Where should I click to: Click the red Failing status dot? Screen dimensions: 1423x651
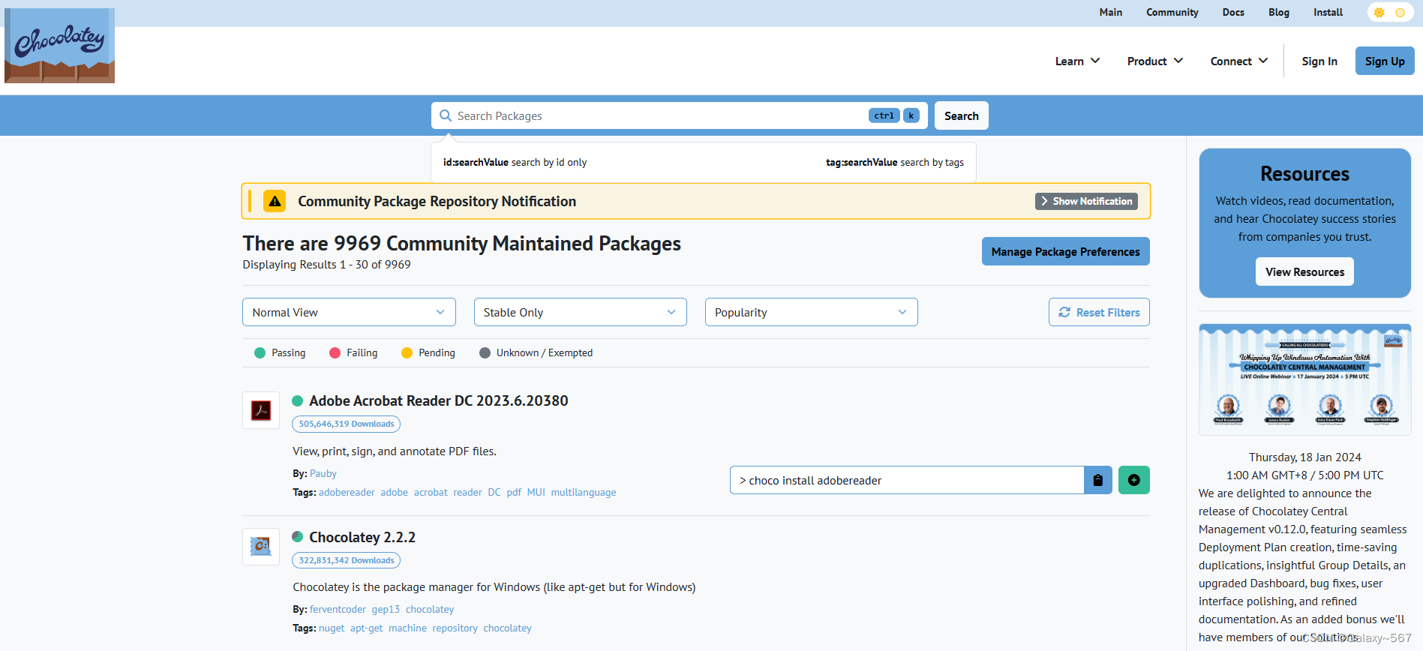[x=335, y=352]
